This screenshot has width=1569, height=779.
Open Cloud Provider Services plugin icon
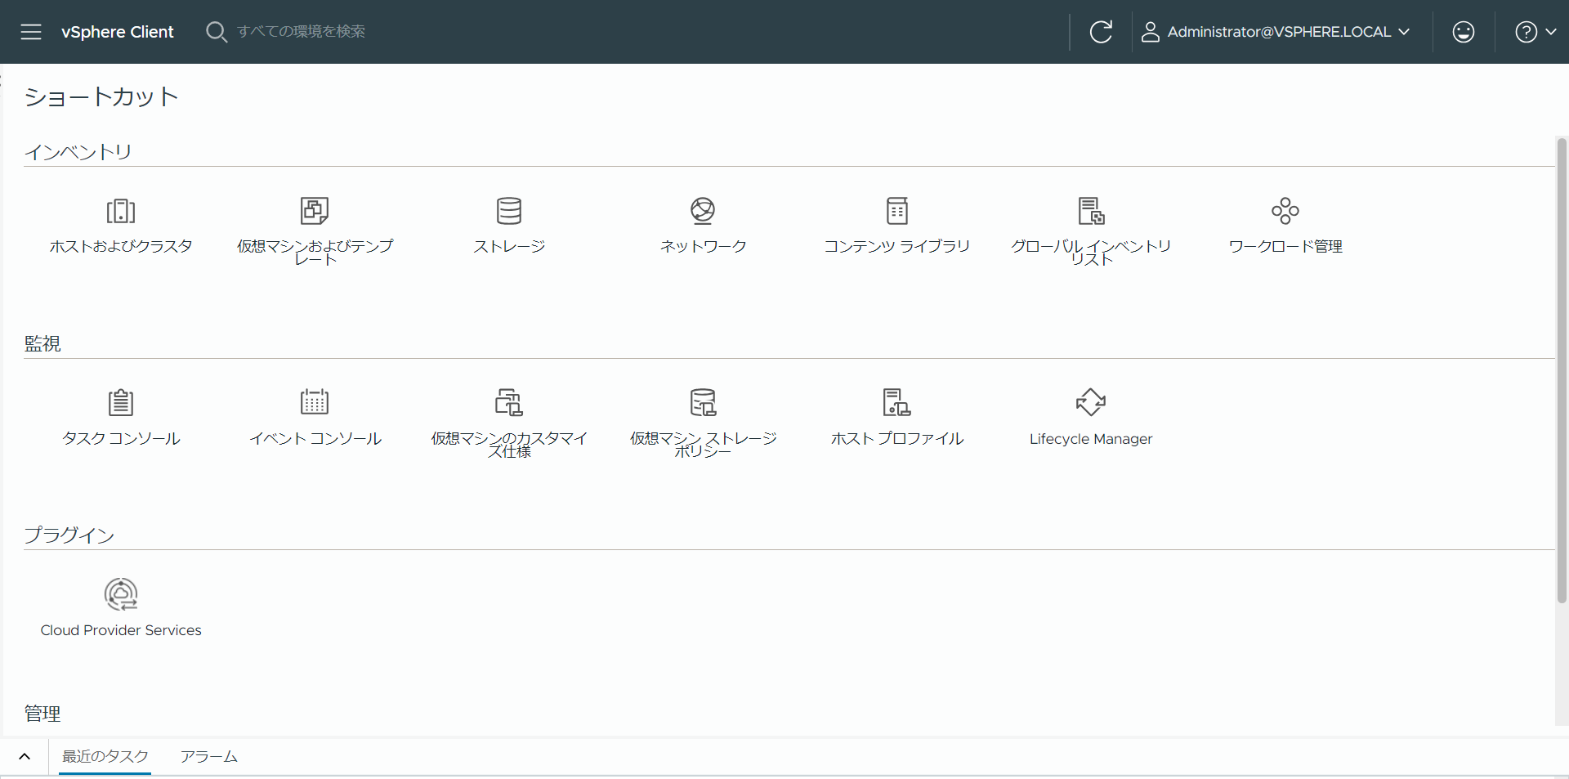point(121,594)
